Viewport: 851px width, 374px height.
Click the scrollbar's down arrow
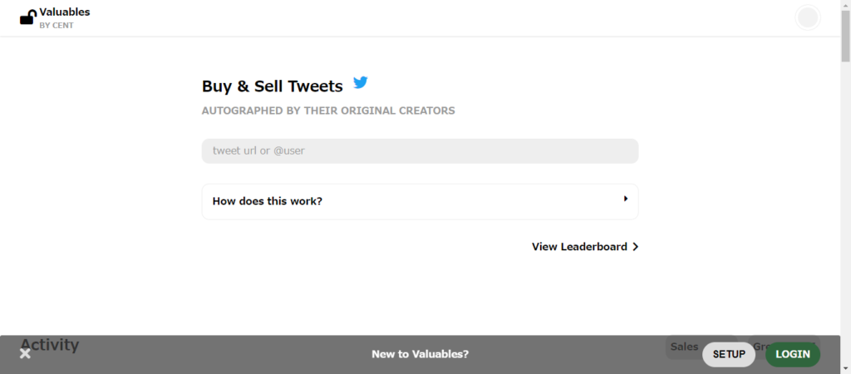[x=845, y=369]
